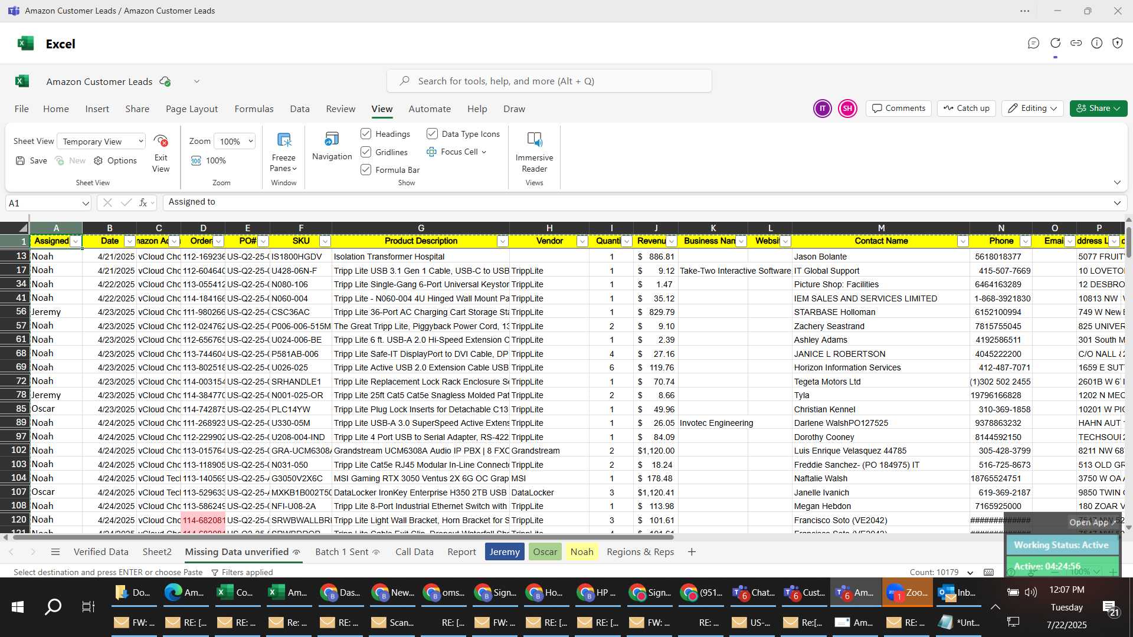Click the Catch up button
This screenshot has width=1133, height=637.
pyautogui.click(x=967, y=109)
